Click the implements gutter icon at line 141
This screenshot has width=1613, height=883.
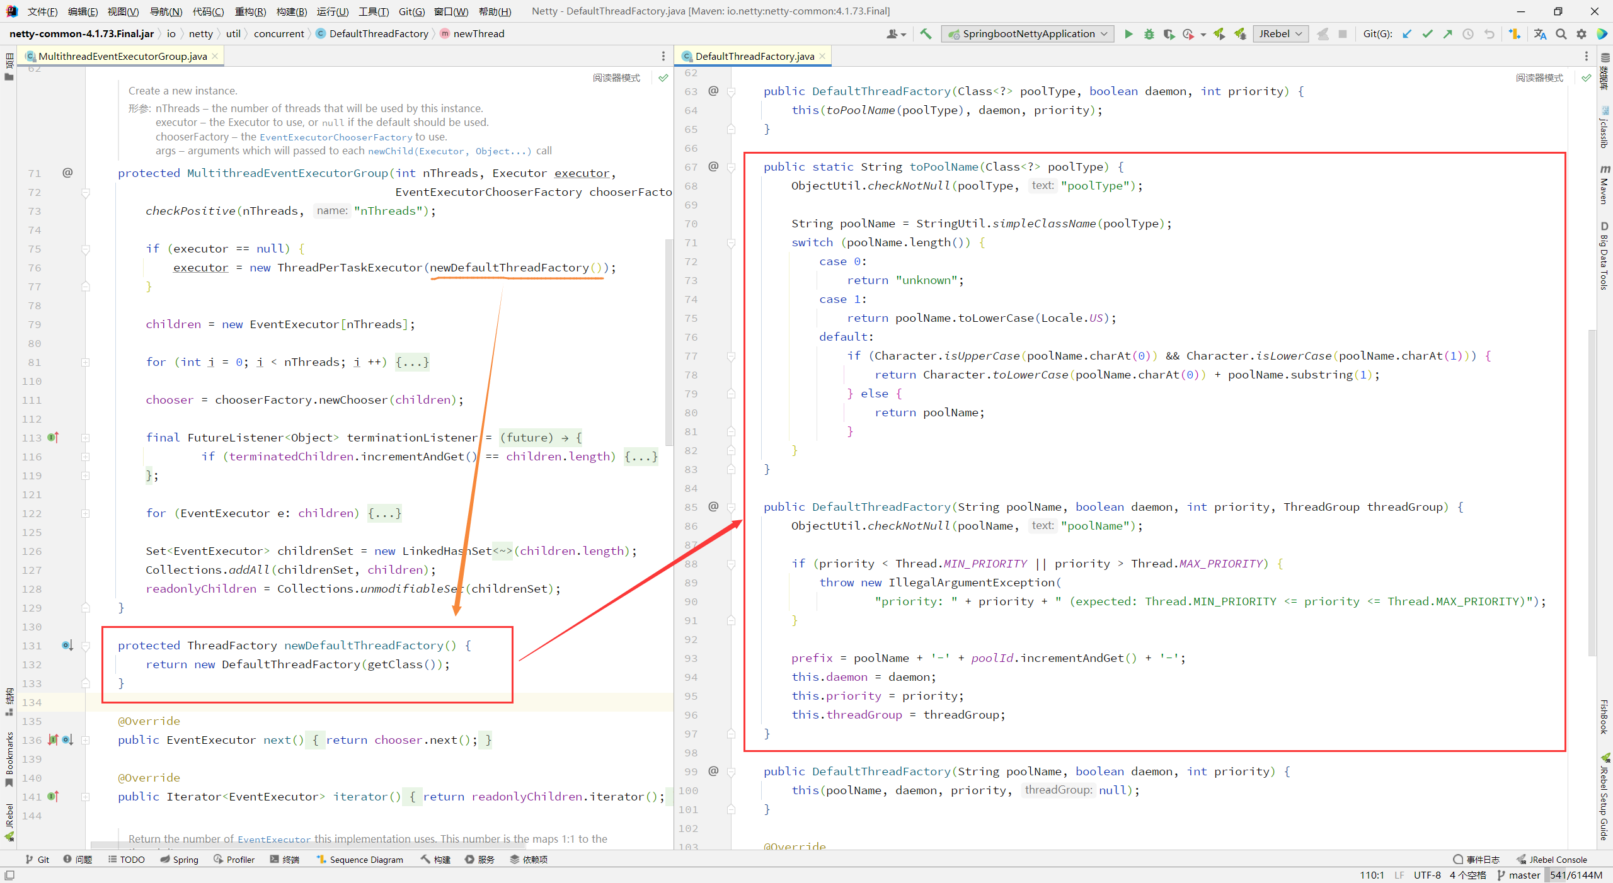(53, 796)
